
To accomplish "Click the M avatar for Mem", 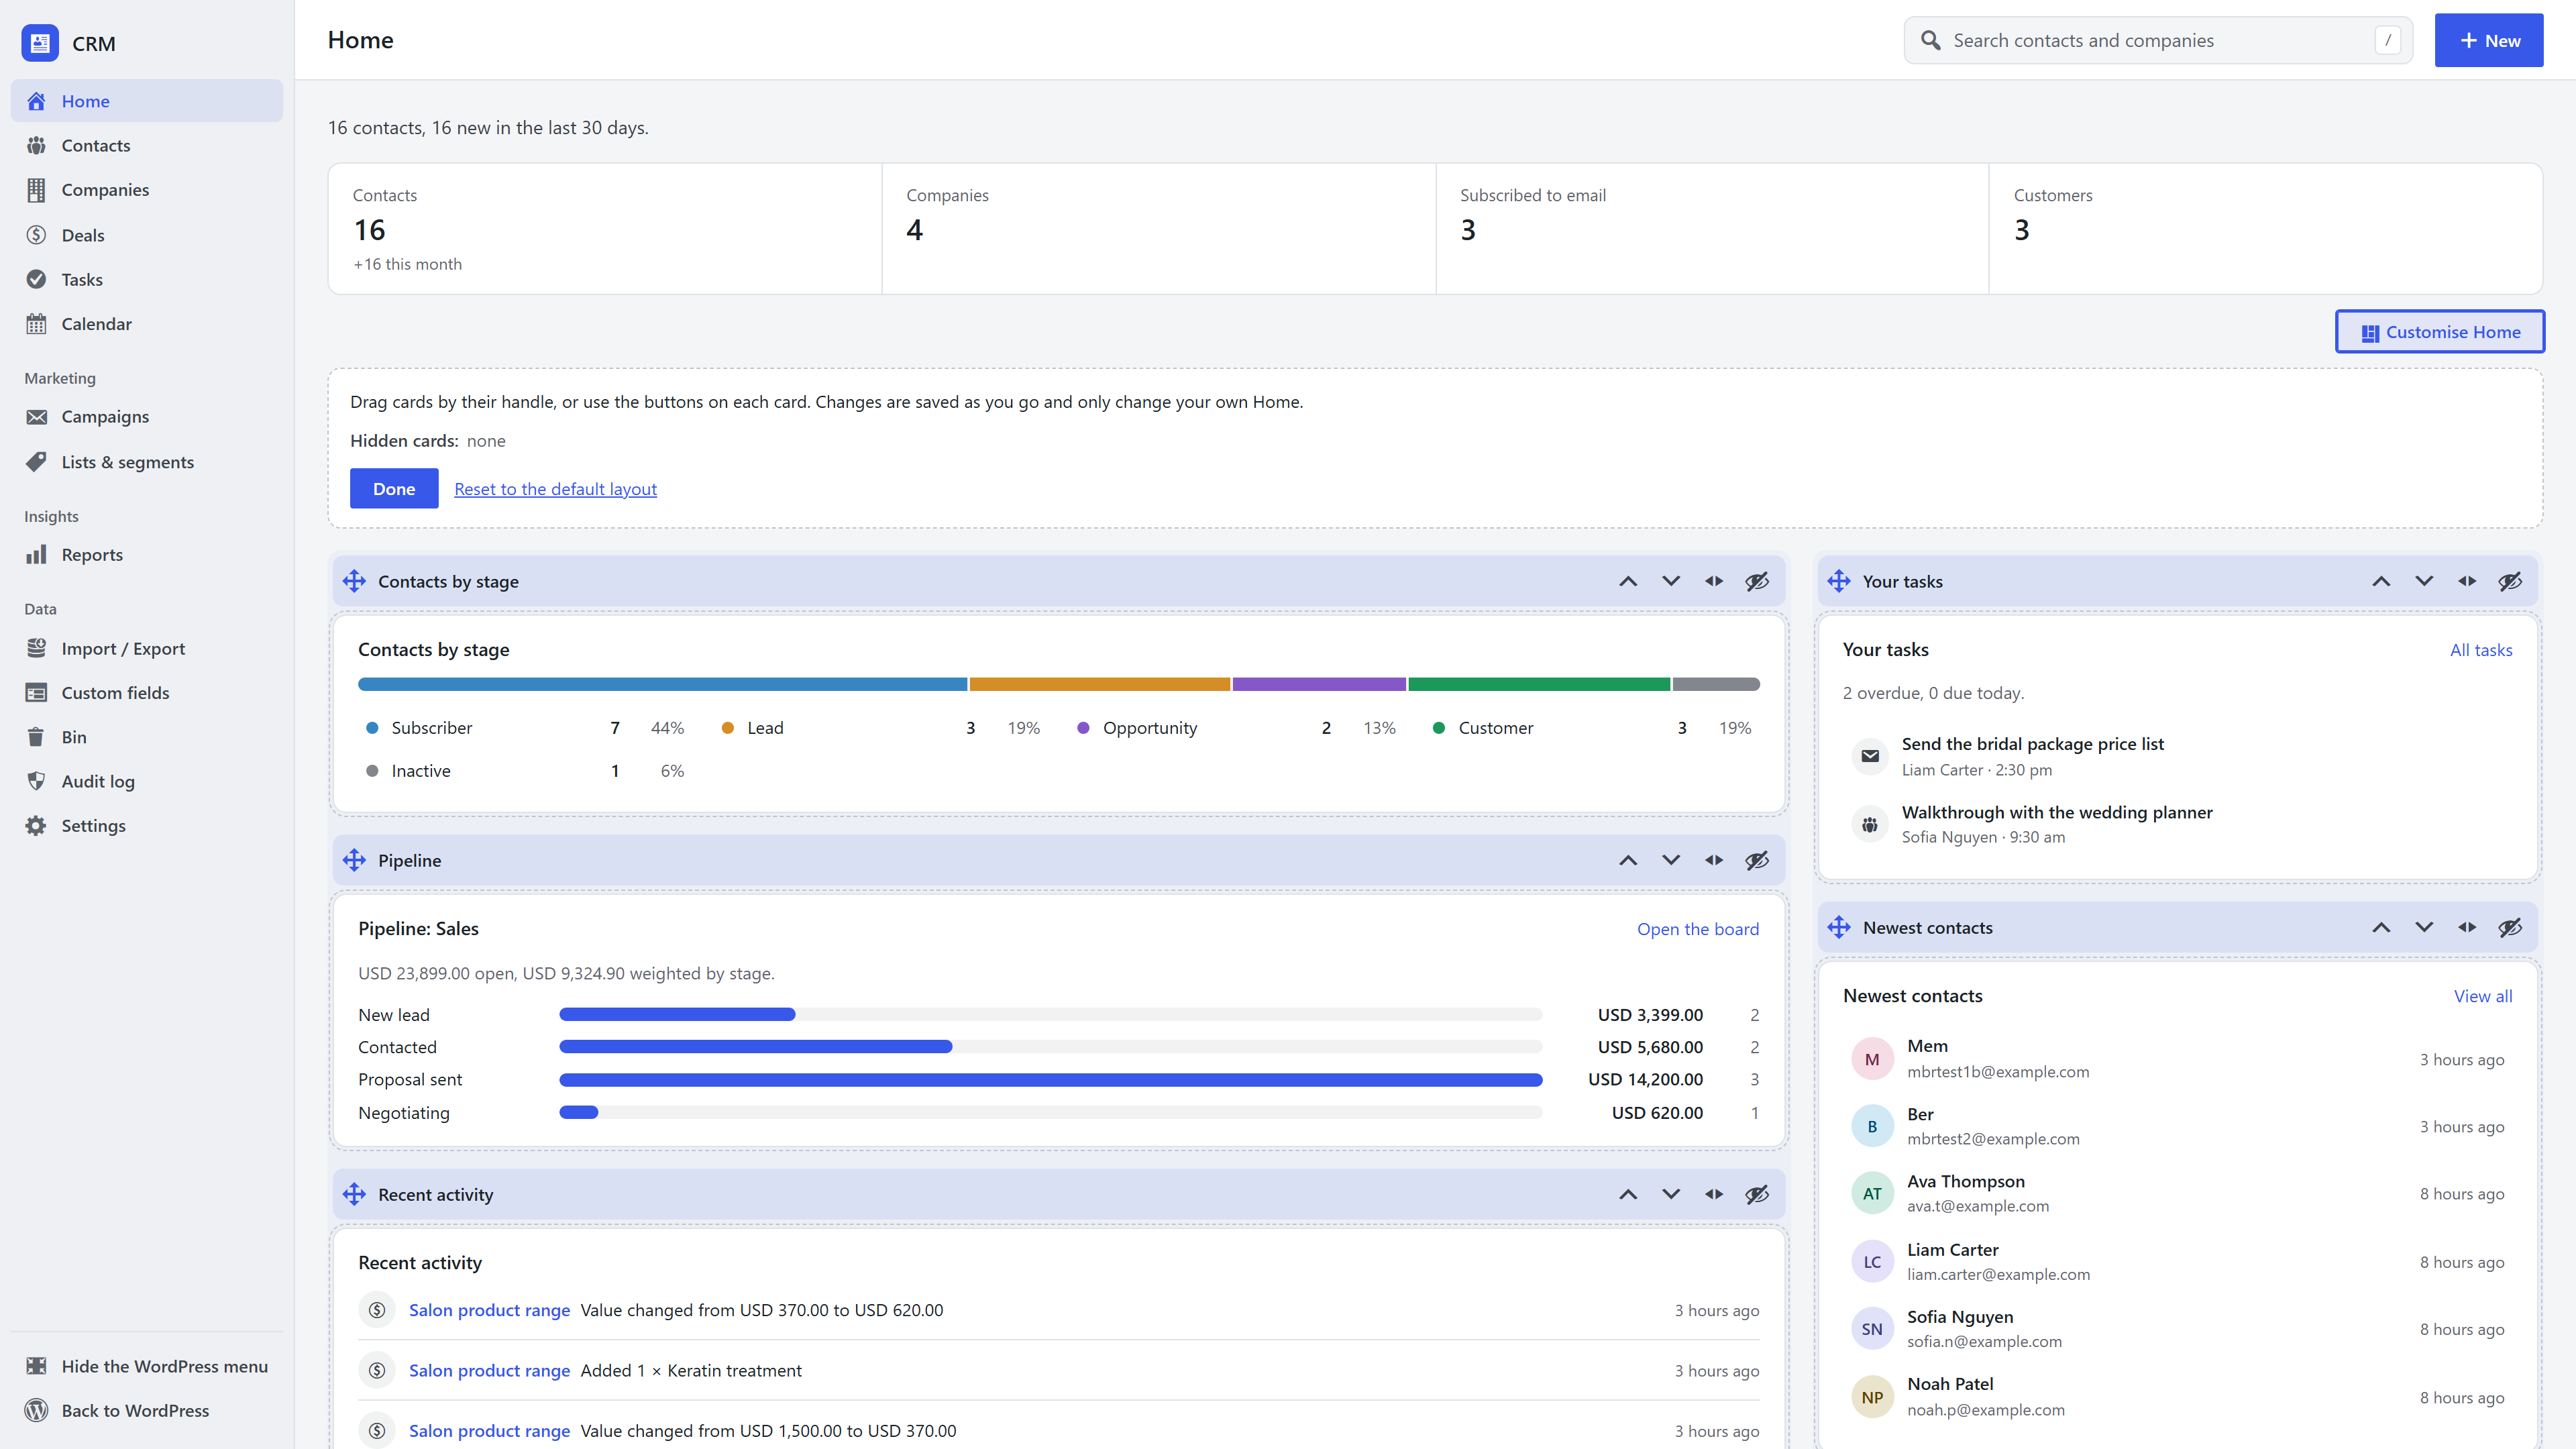I will [1872, 1059].
